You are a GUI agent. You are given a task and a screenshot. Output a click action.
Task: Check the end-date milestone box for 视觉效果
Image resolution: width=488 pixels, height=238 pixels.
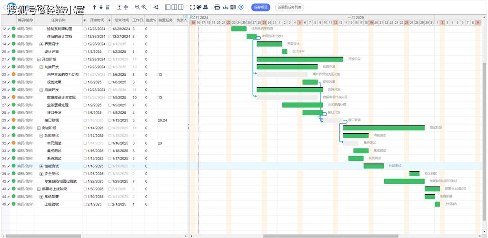click(110, 82)
